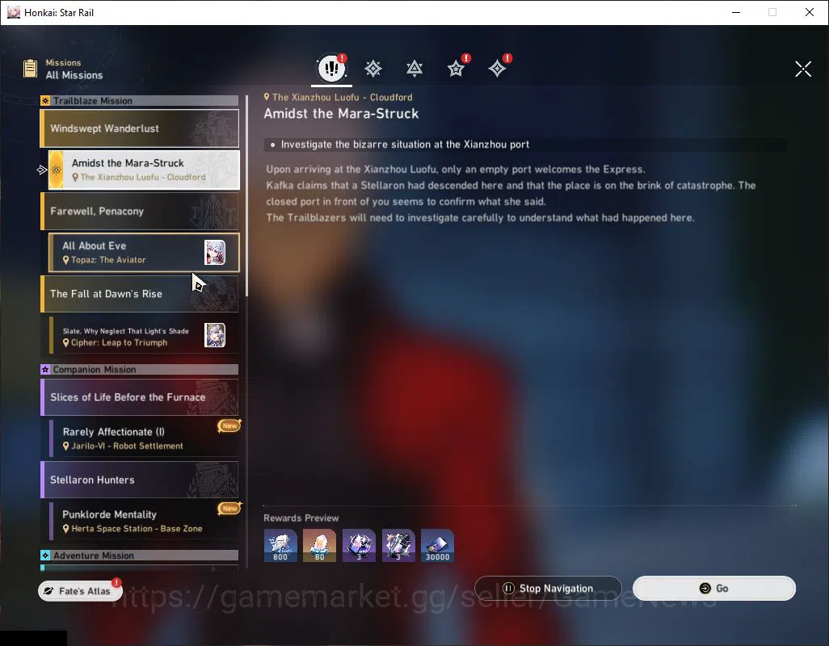Select the All Missions tab icon
Viewport: 829px width, 646px height.
(x=331, y=68)
